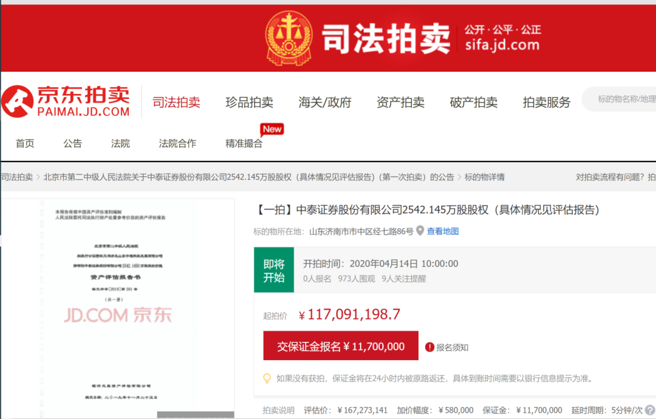Go to 首页 in sub navigation
This screenshot has width=656, height=419.
pyautogui.click(x=25, y=143)
